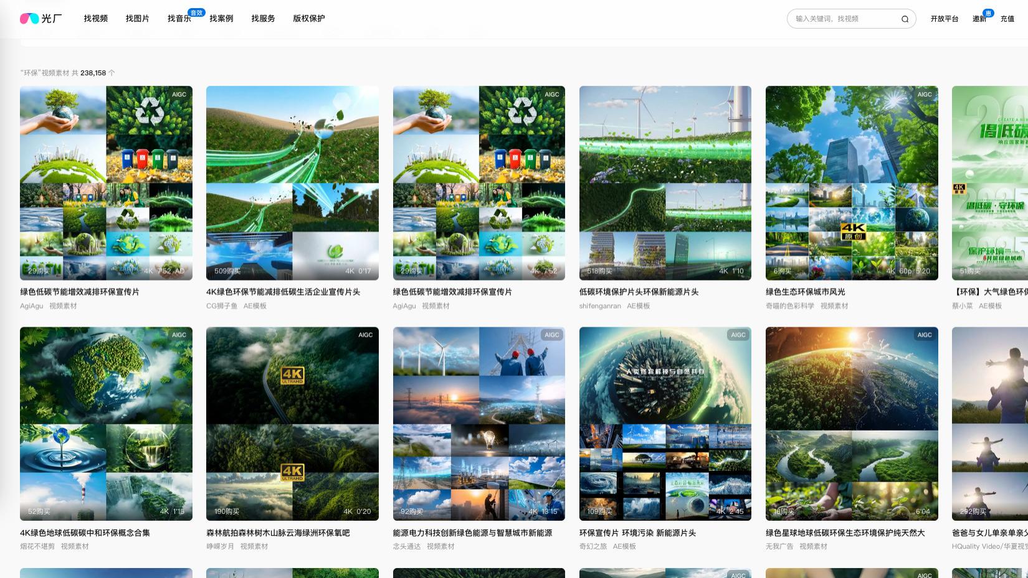Click title 能源电力科技创新绿色能源与智慧城市新能源
This screenshot has height=578, width=1028.
472,533
